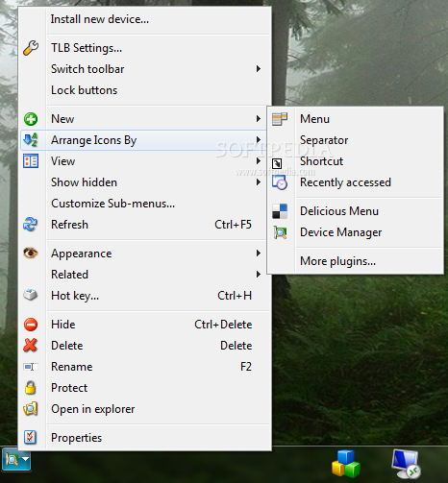Pick Recently accessed in the submenu
Viewport: 448px width, 483px height.
click(x=356, y=182)
